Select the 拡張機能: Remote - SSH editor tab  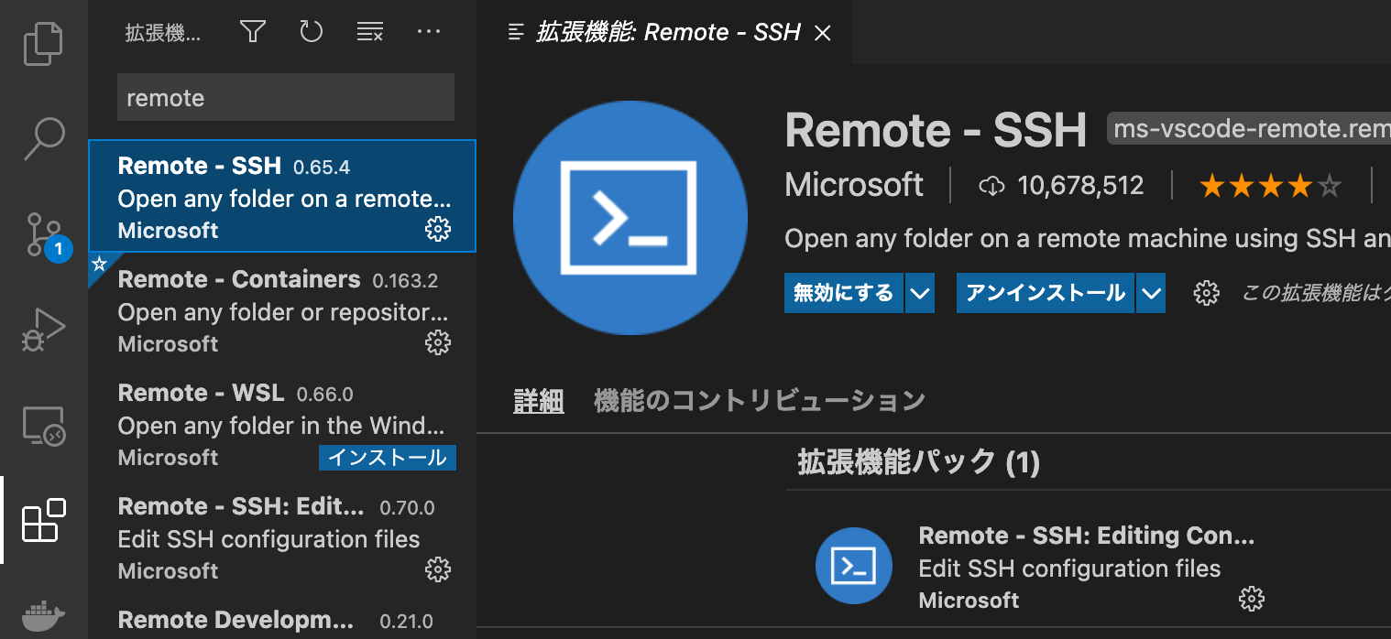[x=664, y=32]
